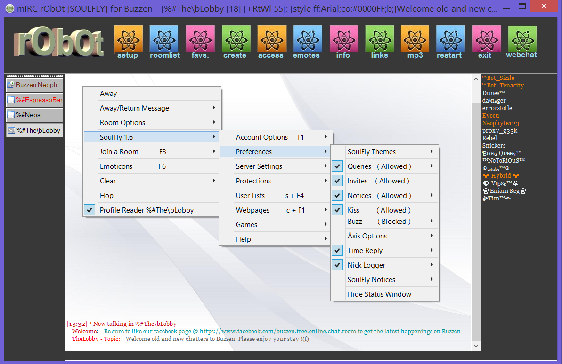Switch to the Buzzen Neoph... status window
Image resolution: width=562 pixels, height=364 pixels.
coord(35,85)
